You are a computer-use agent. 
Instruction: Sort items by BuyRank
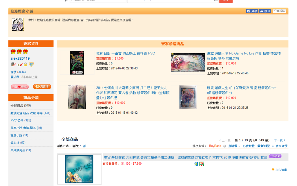coord(215,146)
